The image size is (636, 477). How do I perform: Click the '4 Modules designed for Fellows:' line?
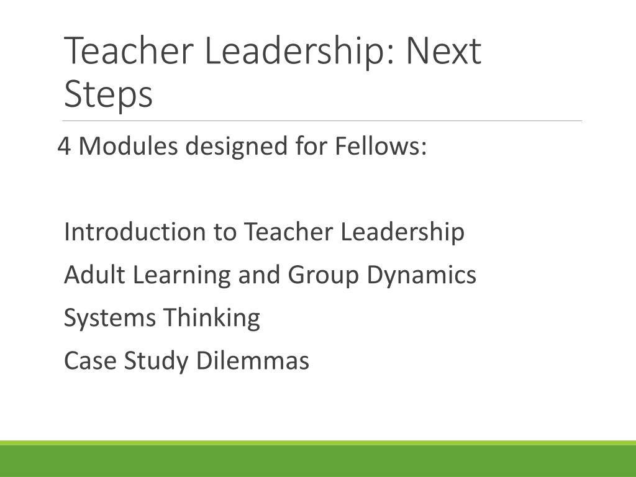pyautogui.click(x=242, y=146)
